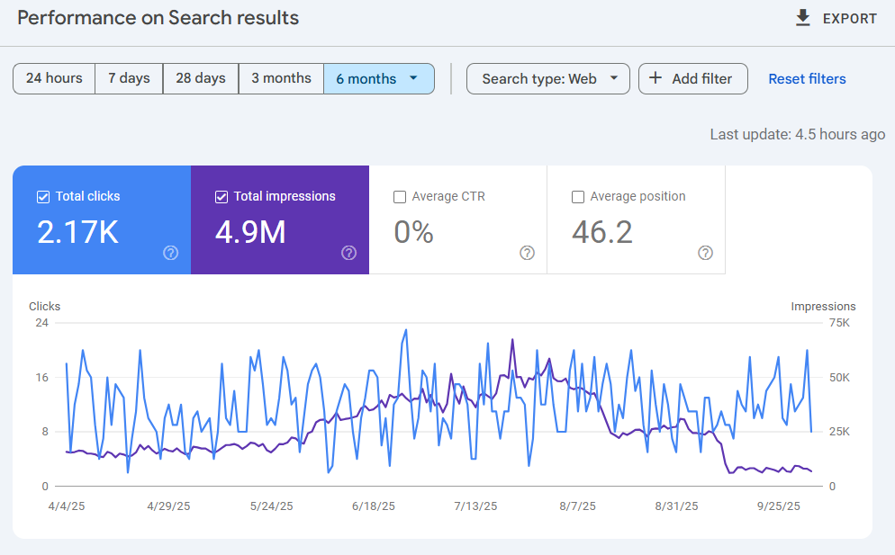Viewport: 895px width, 555px height.
Task: Open help icon on Total clicks card
Action: click(171, 253)
